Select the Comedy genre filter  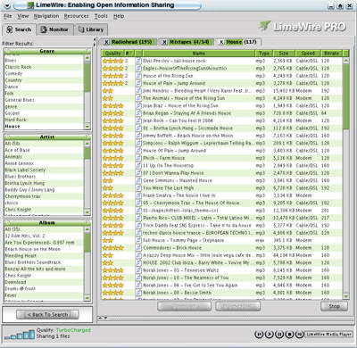(x=44, y=73)
